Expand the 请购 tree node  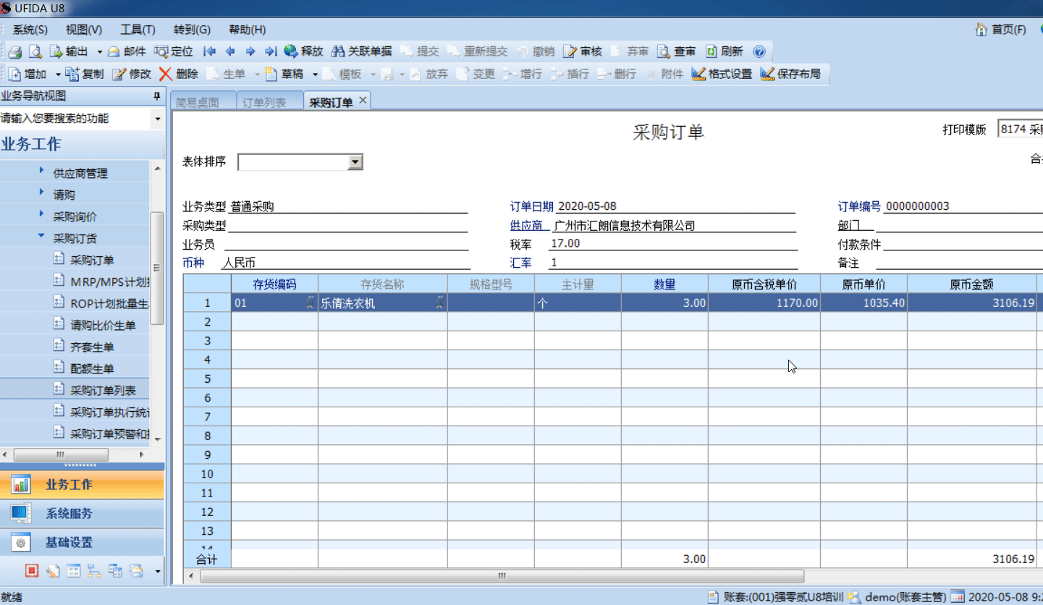pos(41,193)
